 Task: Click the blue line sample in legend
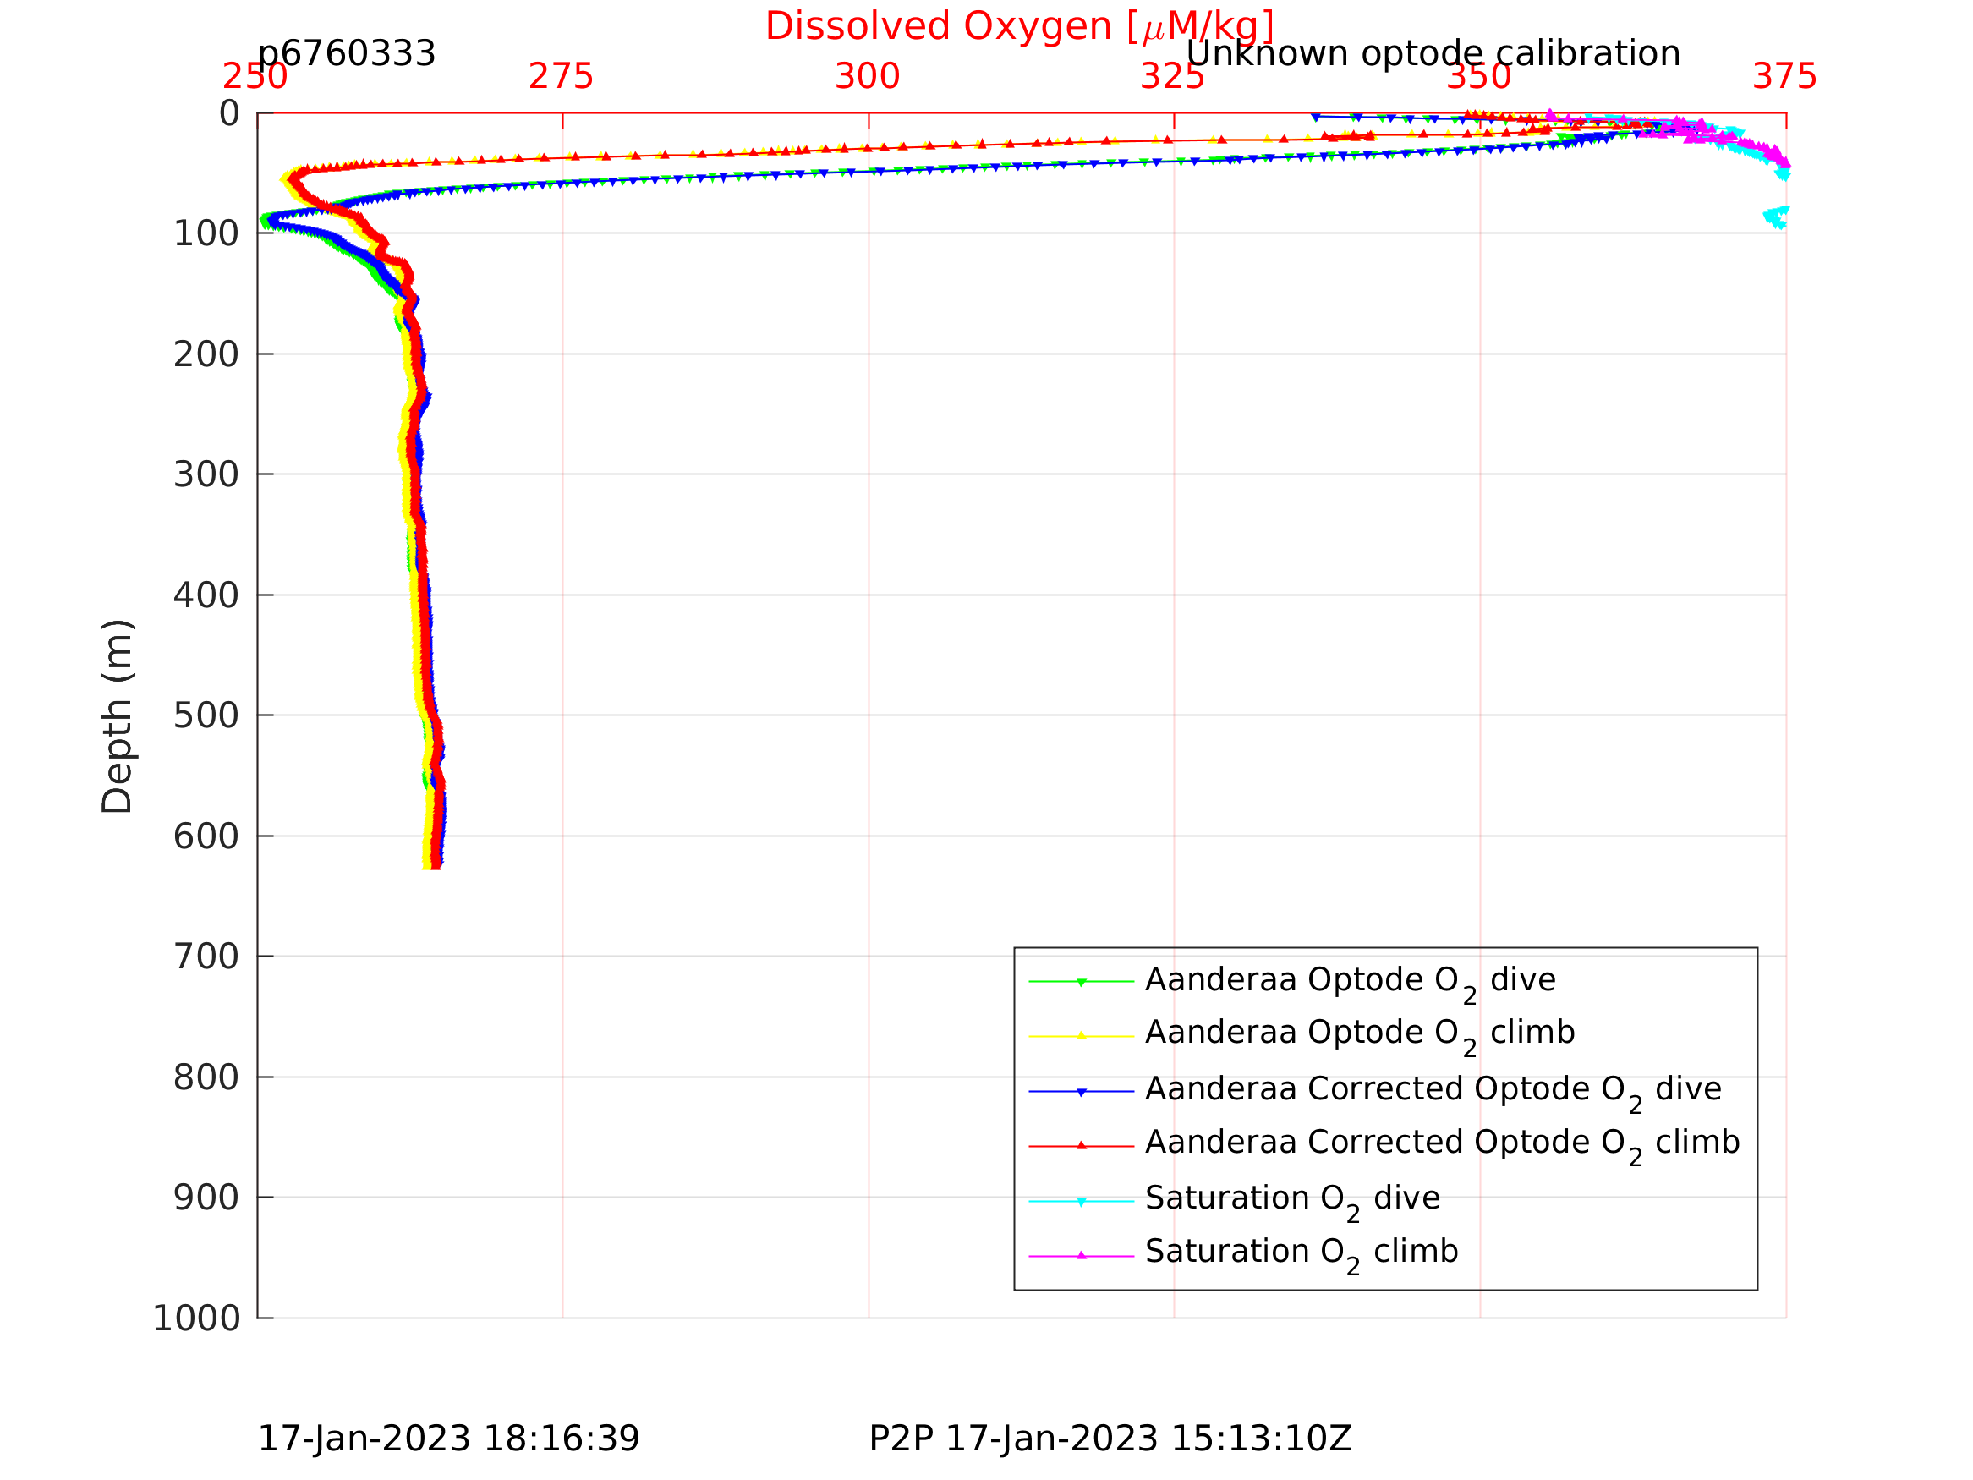point(1081,1091)
